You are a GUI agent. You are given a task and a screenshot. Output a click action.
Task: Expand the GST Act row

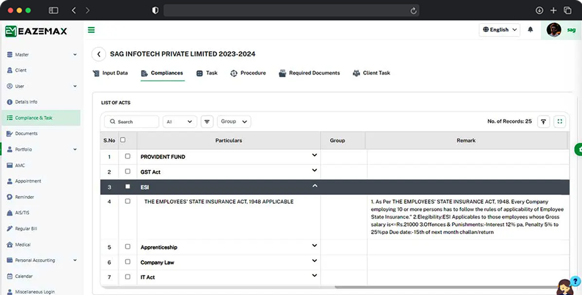[x=315, y=170]
